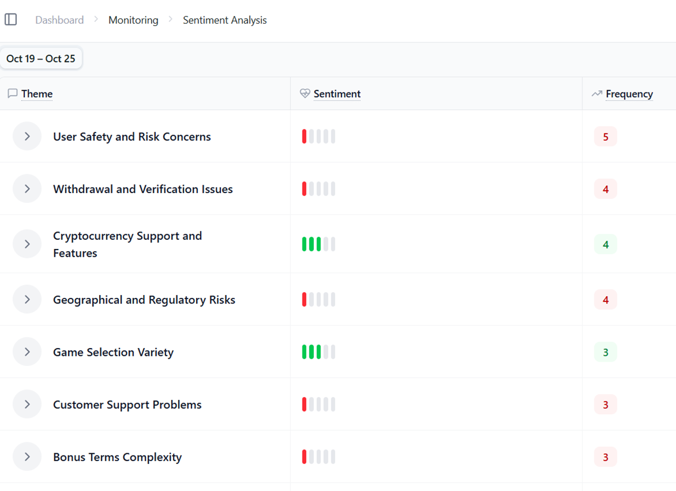The width and height of the screenshot is (676, 491).
Task: Click frequency badge 4 for Geographical Risks
Action: click(606, 300)
